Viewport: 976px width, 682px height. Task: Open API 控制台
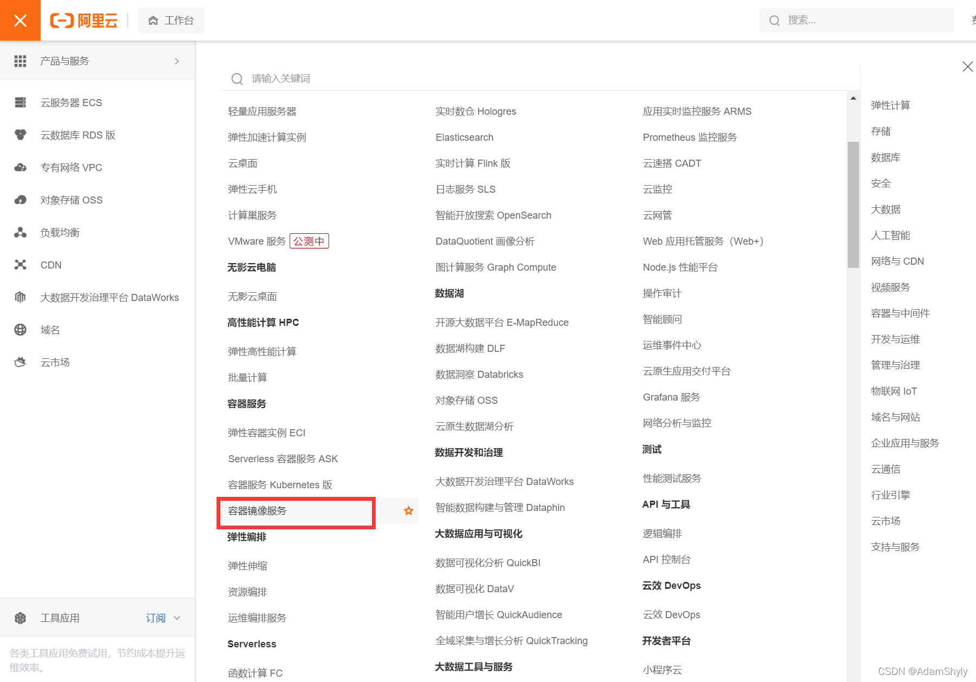pos(666,560)
